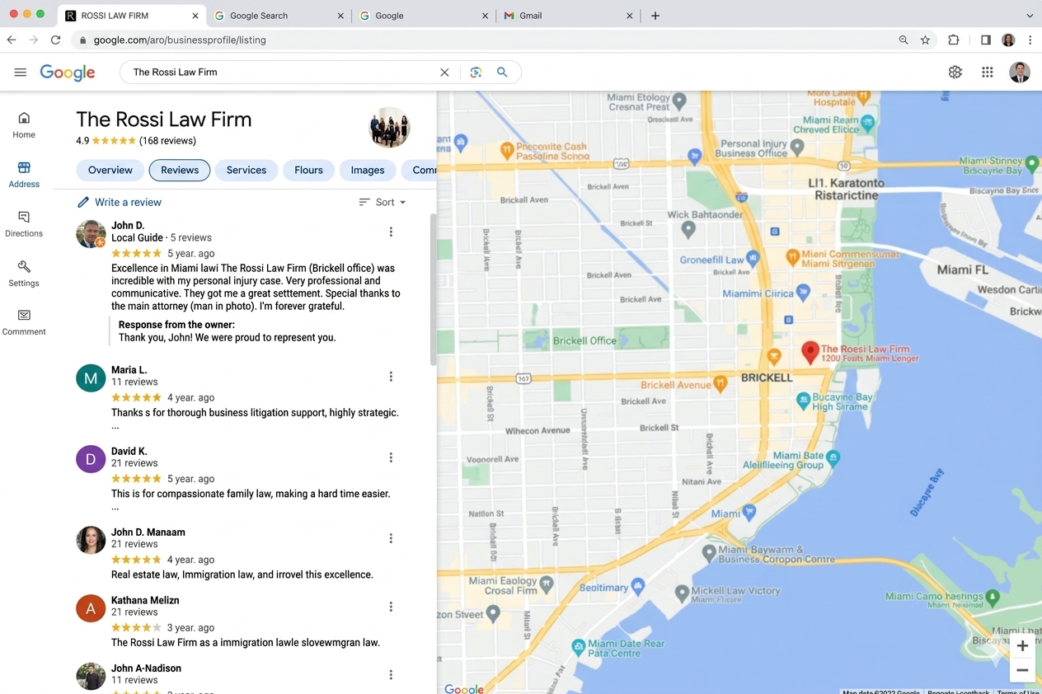
Task: Open Chrome three-dot menu
Action: pyautogui.click(x=1030, y=40)
